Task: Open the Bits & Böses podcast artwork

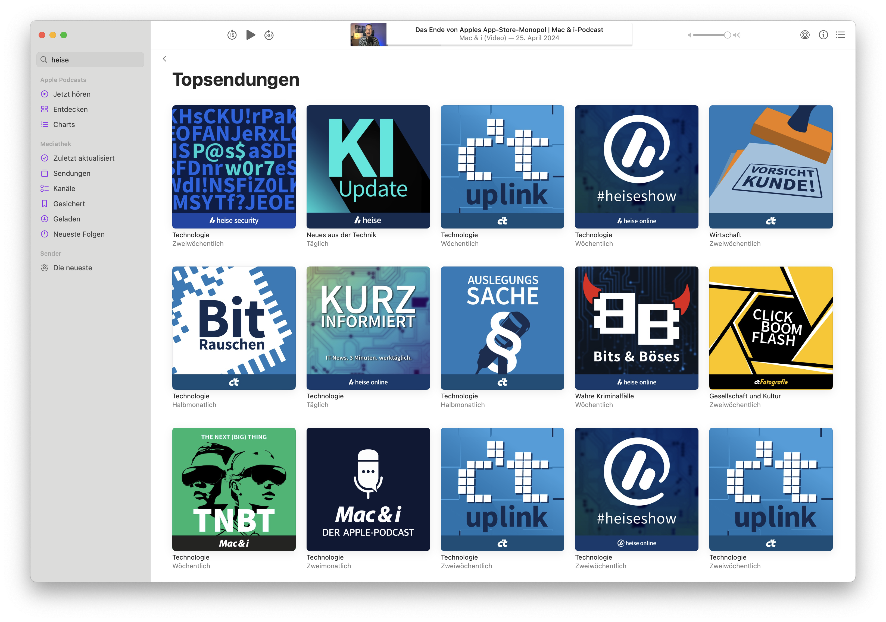Action: [636, 328]
